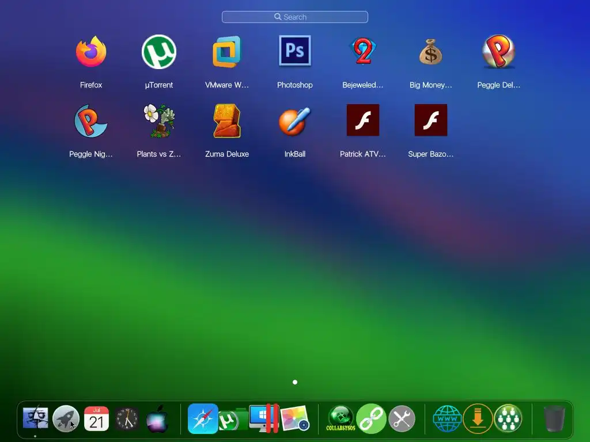The height and width of the screenshot is (442, 590).
Task: Open Safari compass icon in dock
Action: coord(203,418)
